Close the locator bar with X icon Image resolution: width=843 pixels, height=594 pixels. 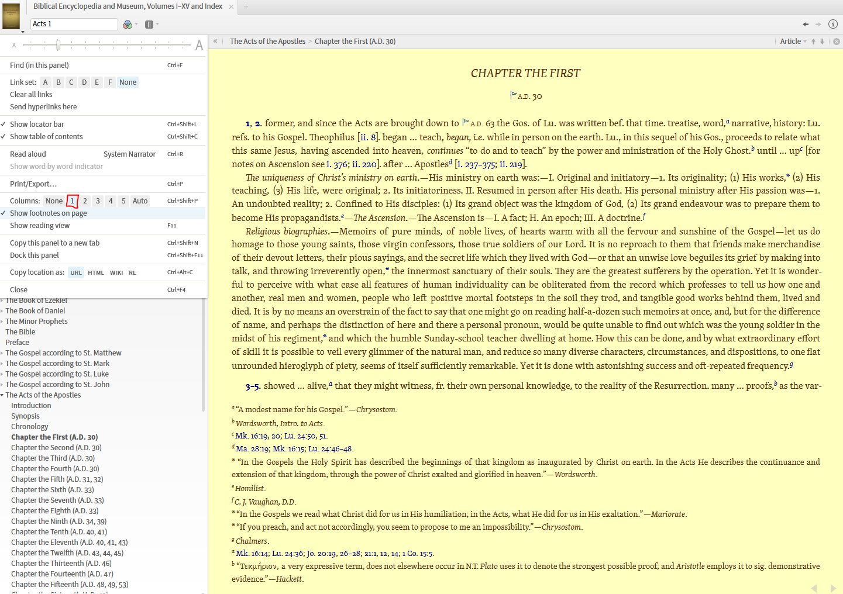pos(837,42)
